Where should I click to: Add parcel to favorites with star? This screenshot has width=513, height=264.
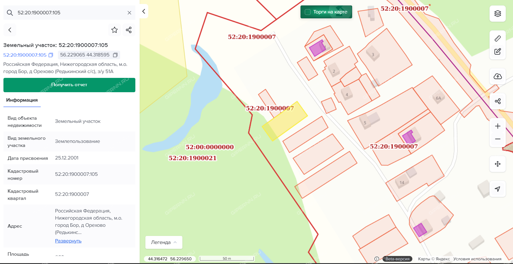(x=114, y=30)
